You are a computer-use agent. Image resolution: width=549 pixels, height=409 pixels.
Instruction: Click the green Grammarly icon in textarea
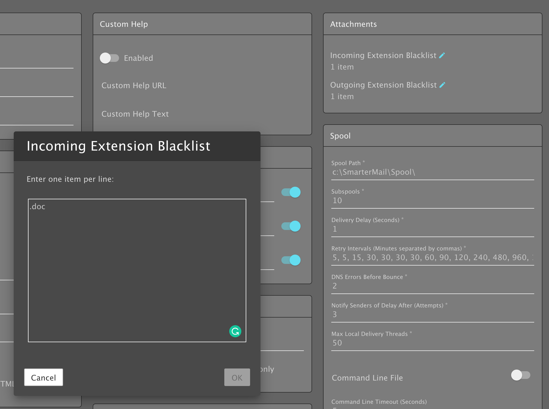point(235,331)
